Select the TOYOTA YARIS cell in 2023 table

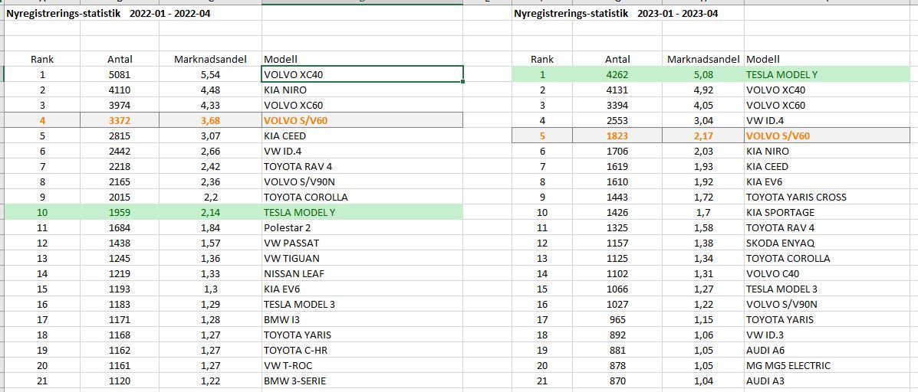coord(828,319)
